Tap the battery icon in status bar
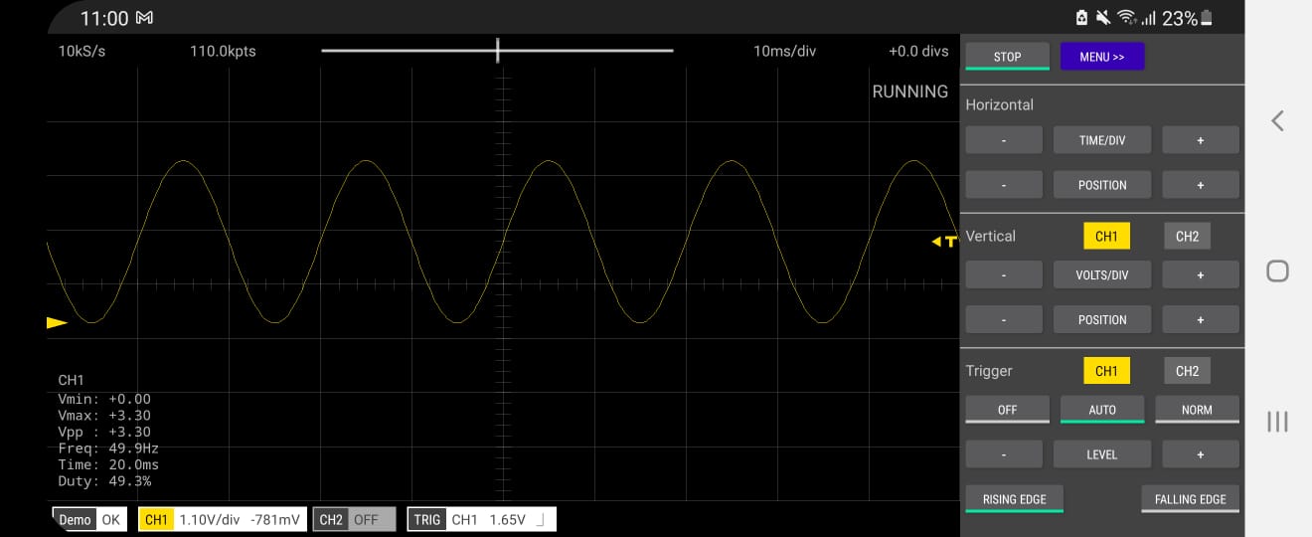The width and height of the screenshot is (1312, 537). pos(1207,18)
